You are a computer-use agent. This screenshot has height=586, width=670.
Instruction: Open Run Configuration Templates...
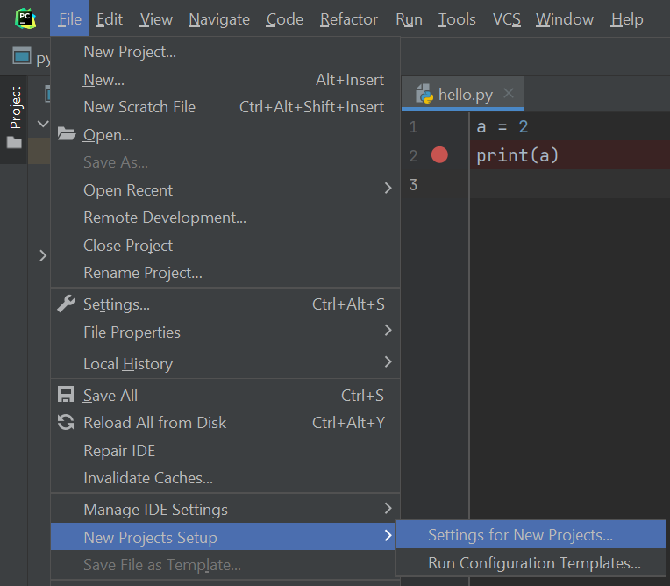531,563
